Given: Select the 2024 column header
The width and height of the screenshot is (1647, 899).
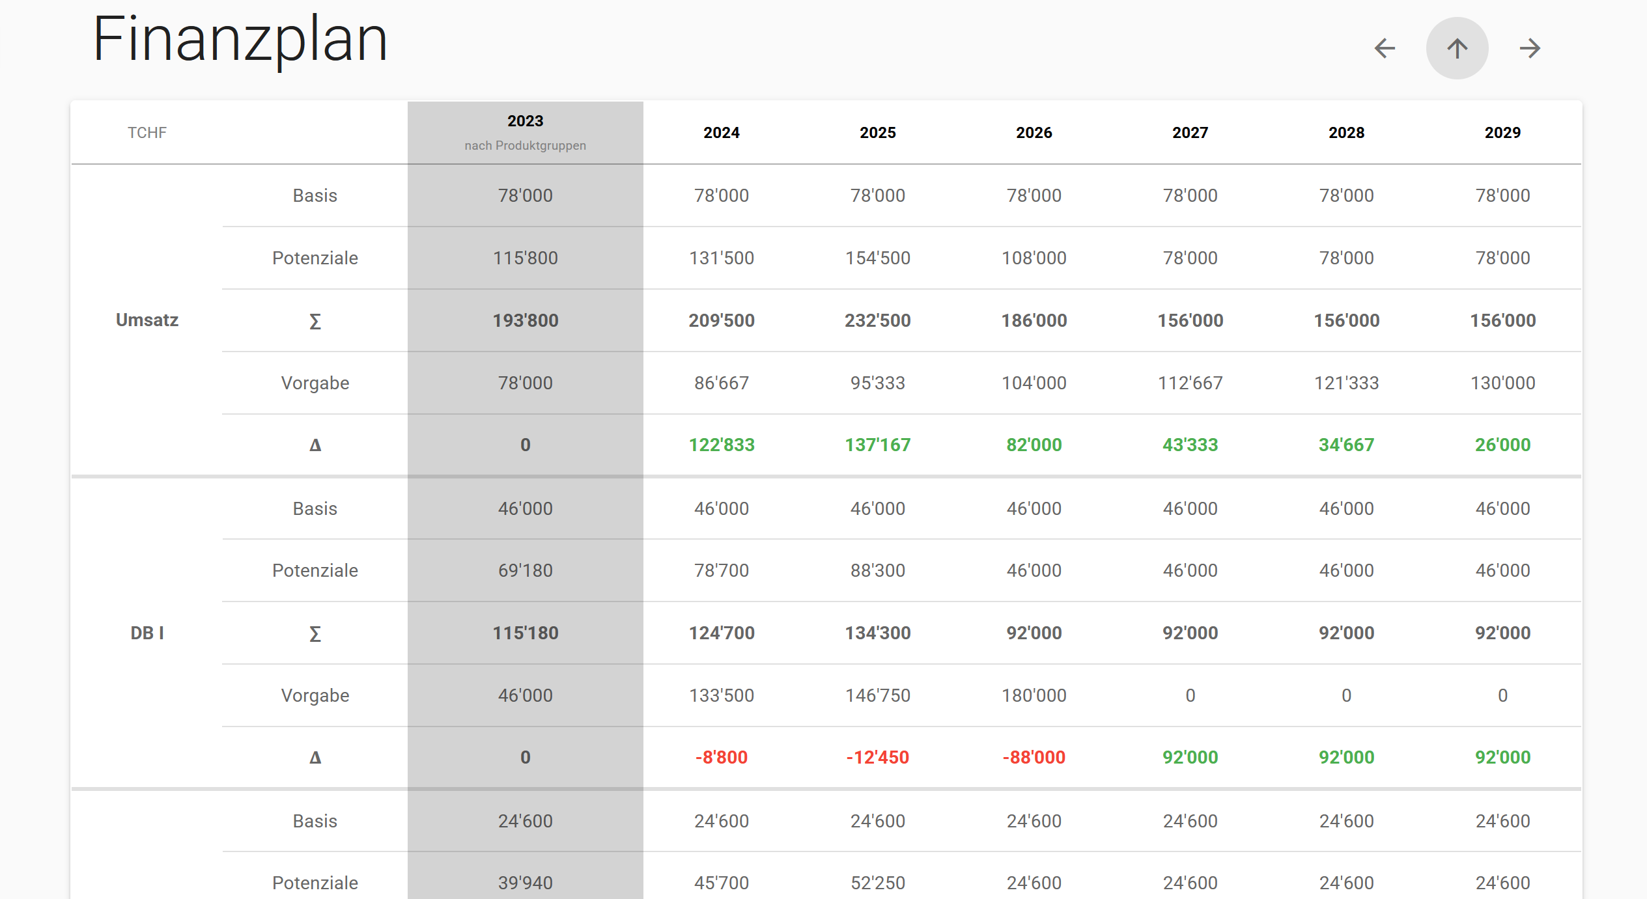Looking at the screenshot, I should point(721,133).
